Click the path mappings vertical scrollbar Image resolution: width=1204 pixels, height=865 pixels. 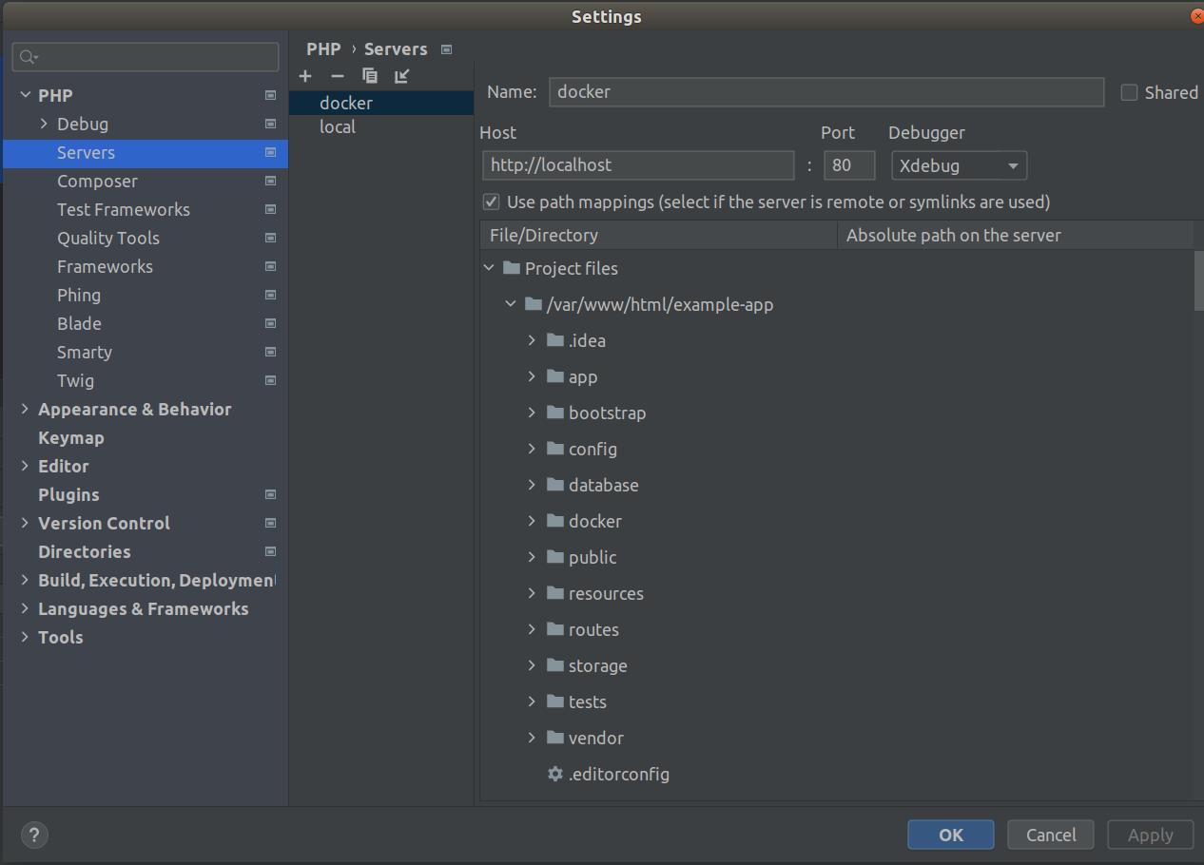pos(1198,280)
